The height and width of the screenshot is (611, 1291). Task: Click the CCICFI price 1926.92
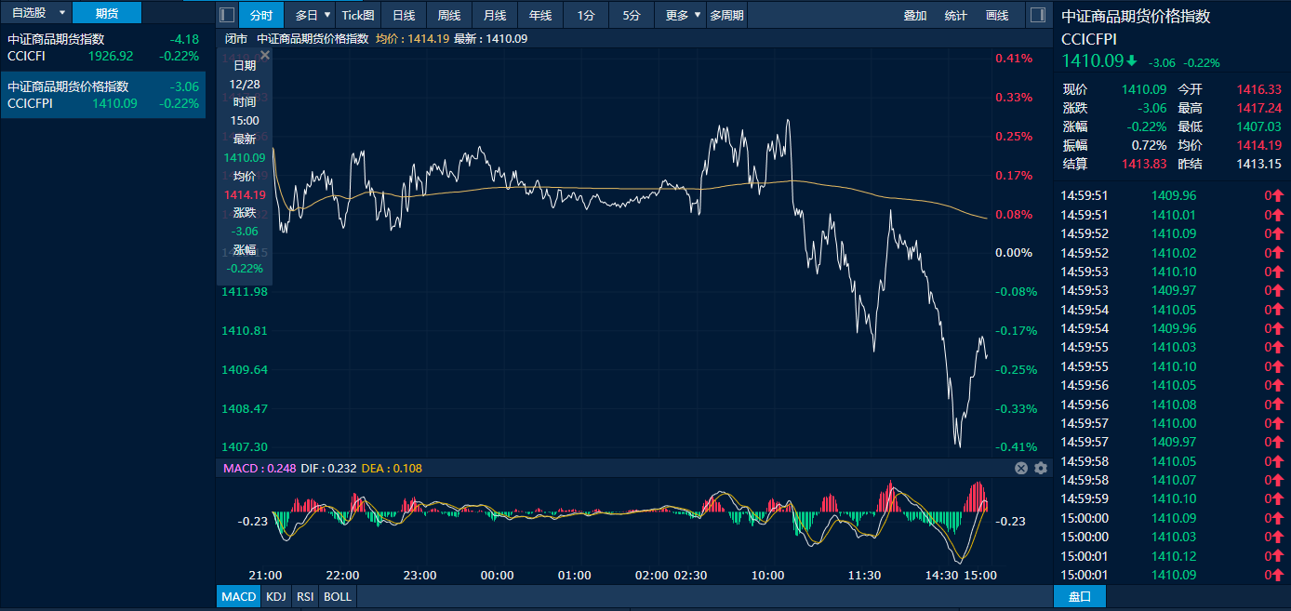(x=111, y=56)
